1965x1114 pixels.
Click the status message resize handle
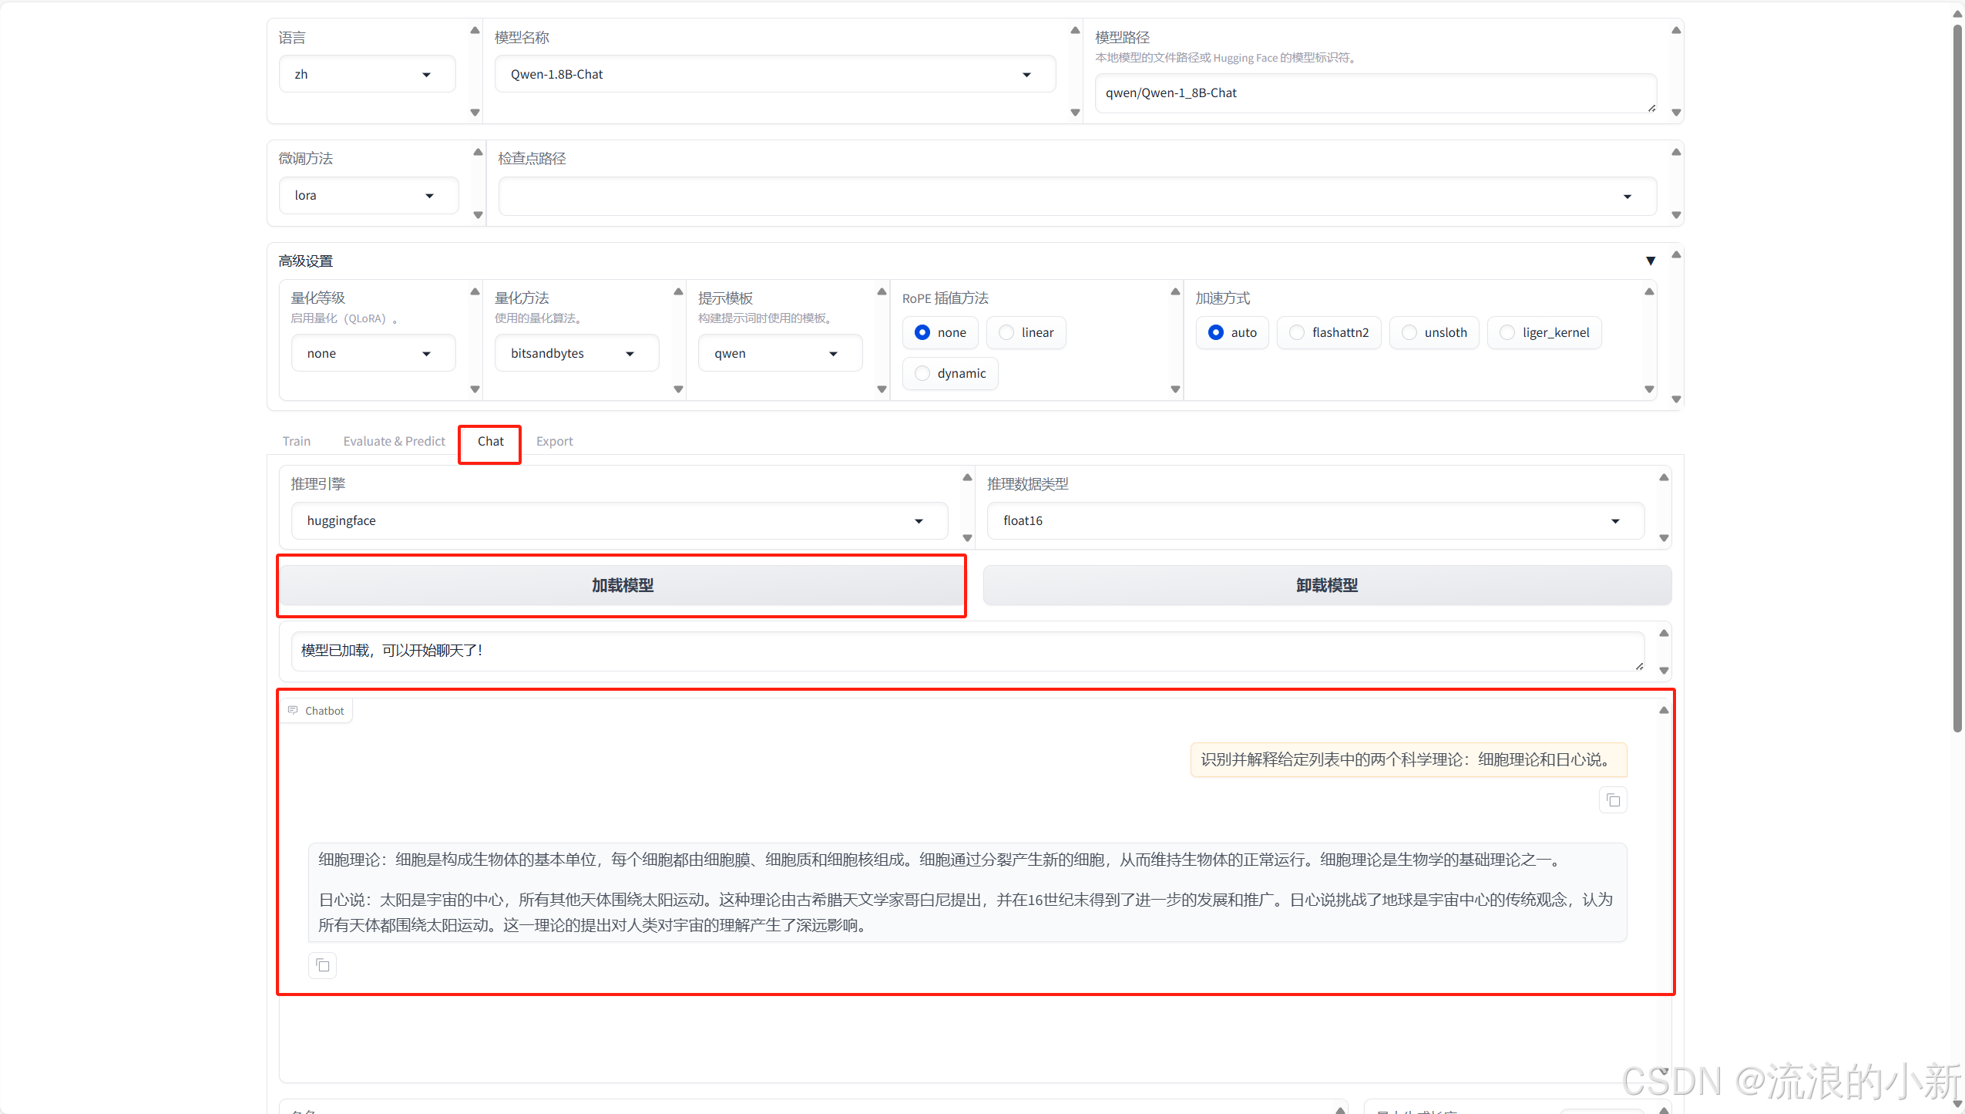click(x=1639, y=666)
